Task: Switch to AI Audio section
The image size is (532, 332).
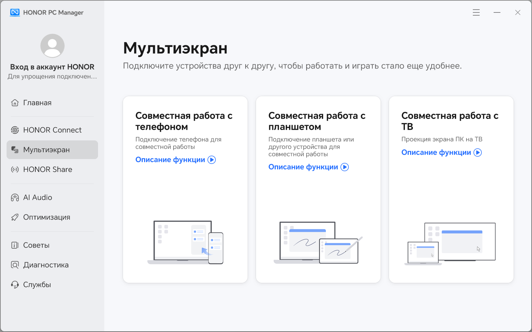Action: 52,197
